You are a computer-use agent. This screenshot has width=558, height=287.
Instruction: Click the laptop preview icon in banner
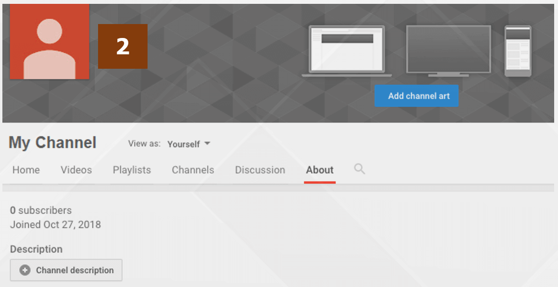[347, 50]
